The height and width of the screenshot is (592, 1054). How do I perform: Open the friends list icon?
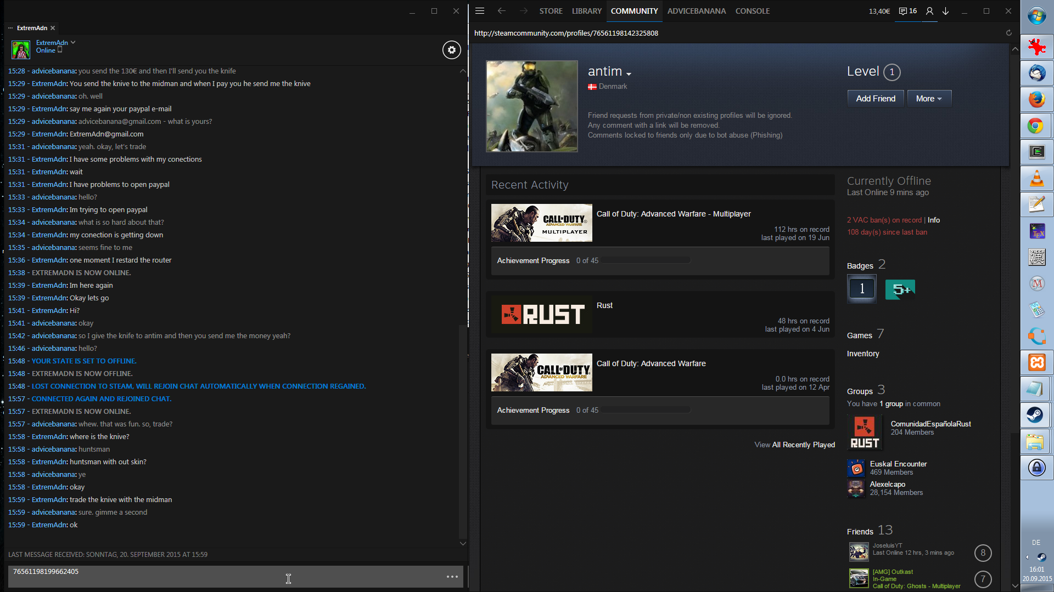929,11
